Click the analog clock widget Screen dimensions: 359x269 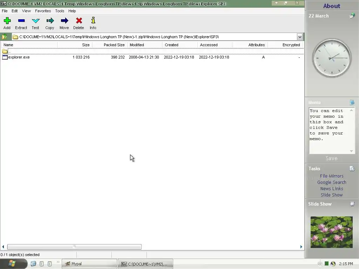click(332, 58)
